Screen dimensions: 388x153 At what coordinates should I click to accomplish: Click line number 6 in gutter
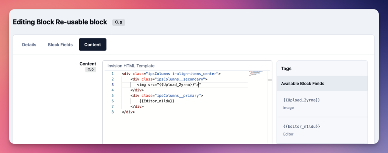click(113, 101)
